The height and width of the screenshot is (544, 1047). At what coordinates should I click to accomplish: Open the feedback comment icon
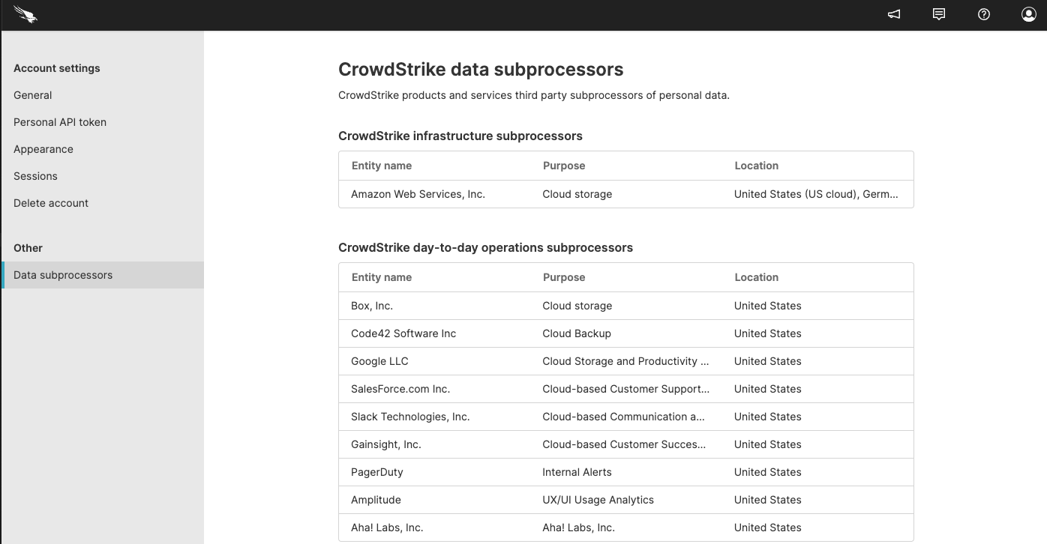tap(938, 13)
